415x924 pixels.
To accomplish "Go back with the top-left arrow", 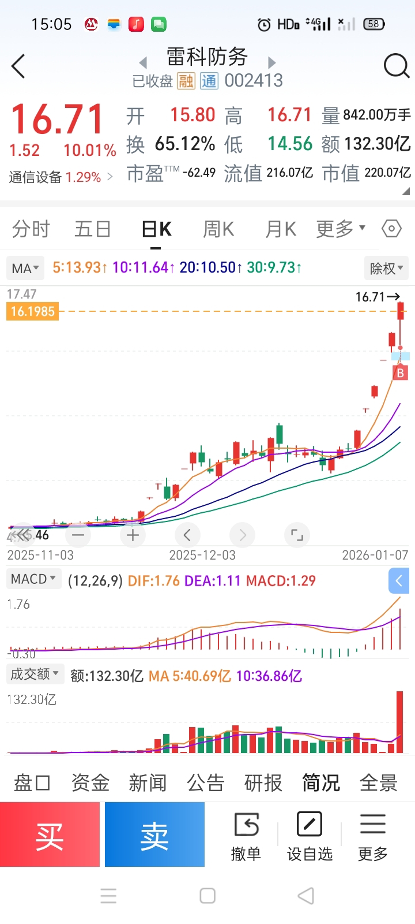I will (x=18, y=66).
